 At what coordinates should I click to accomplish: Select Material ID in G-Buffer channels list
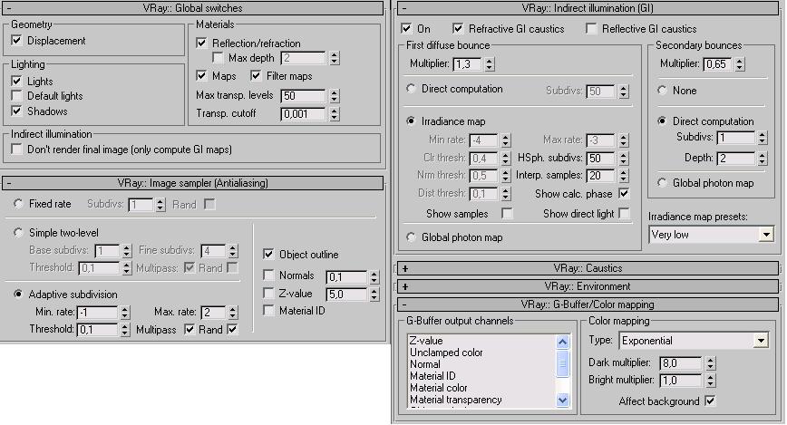coord(432,376)
